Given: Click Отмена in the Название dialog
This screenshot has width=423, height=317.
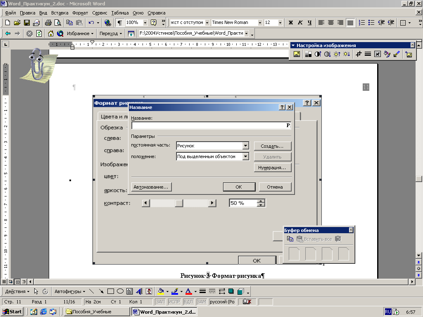Looking at the screenshot, I should (x=275, y=187).
